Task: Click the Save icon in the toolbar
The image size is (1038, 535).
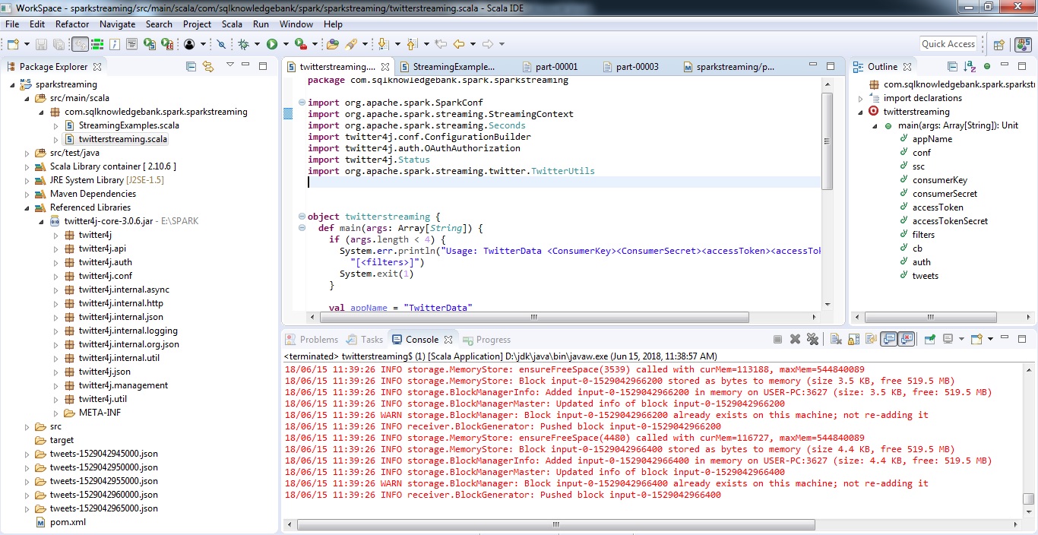Action: click(x=41, y=44)
